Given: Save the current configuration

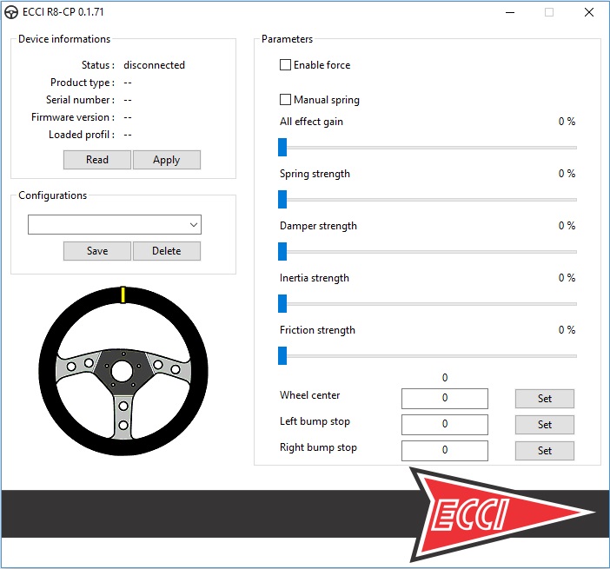Looking at the screenshot, I should (97, 251).
